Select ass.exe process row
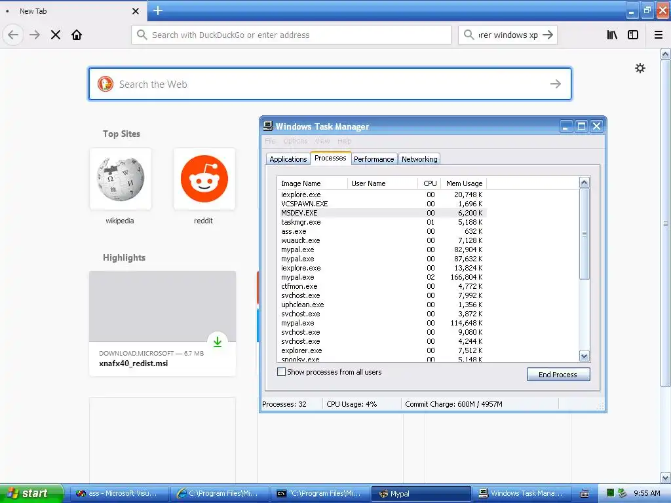 382,231
